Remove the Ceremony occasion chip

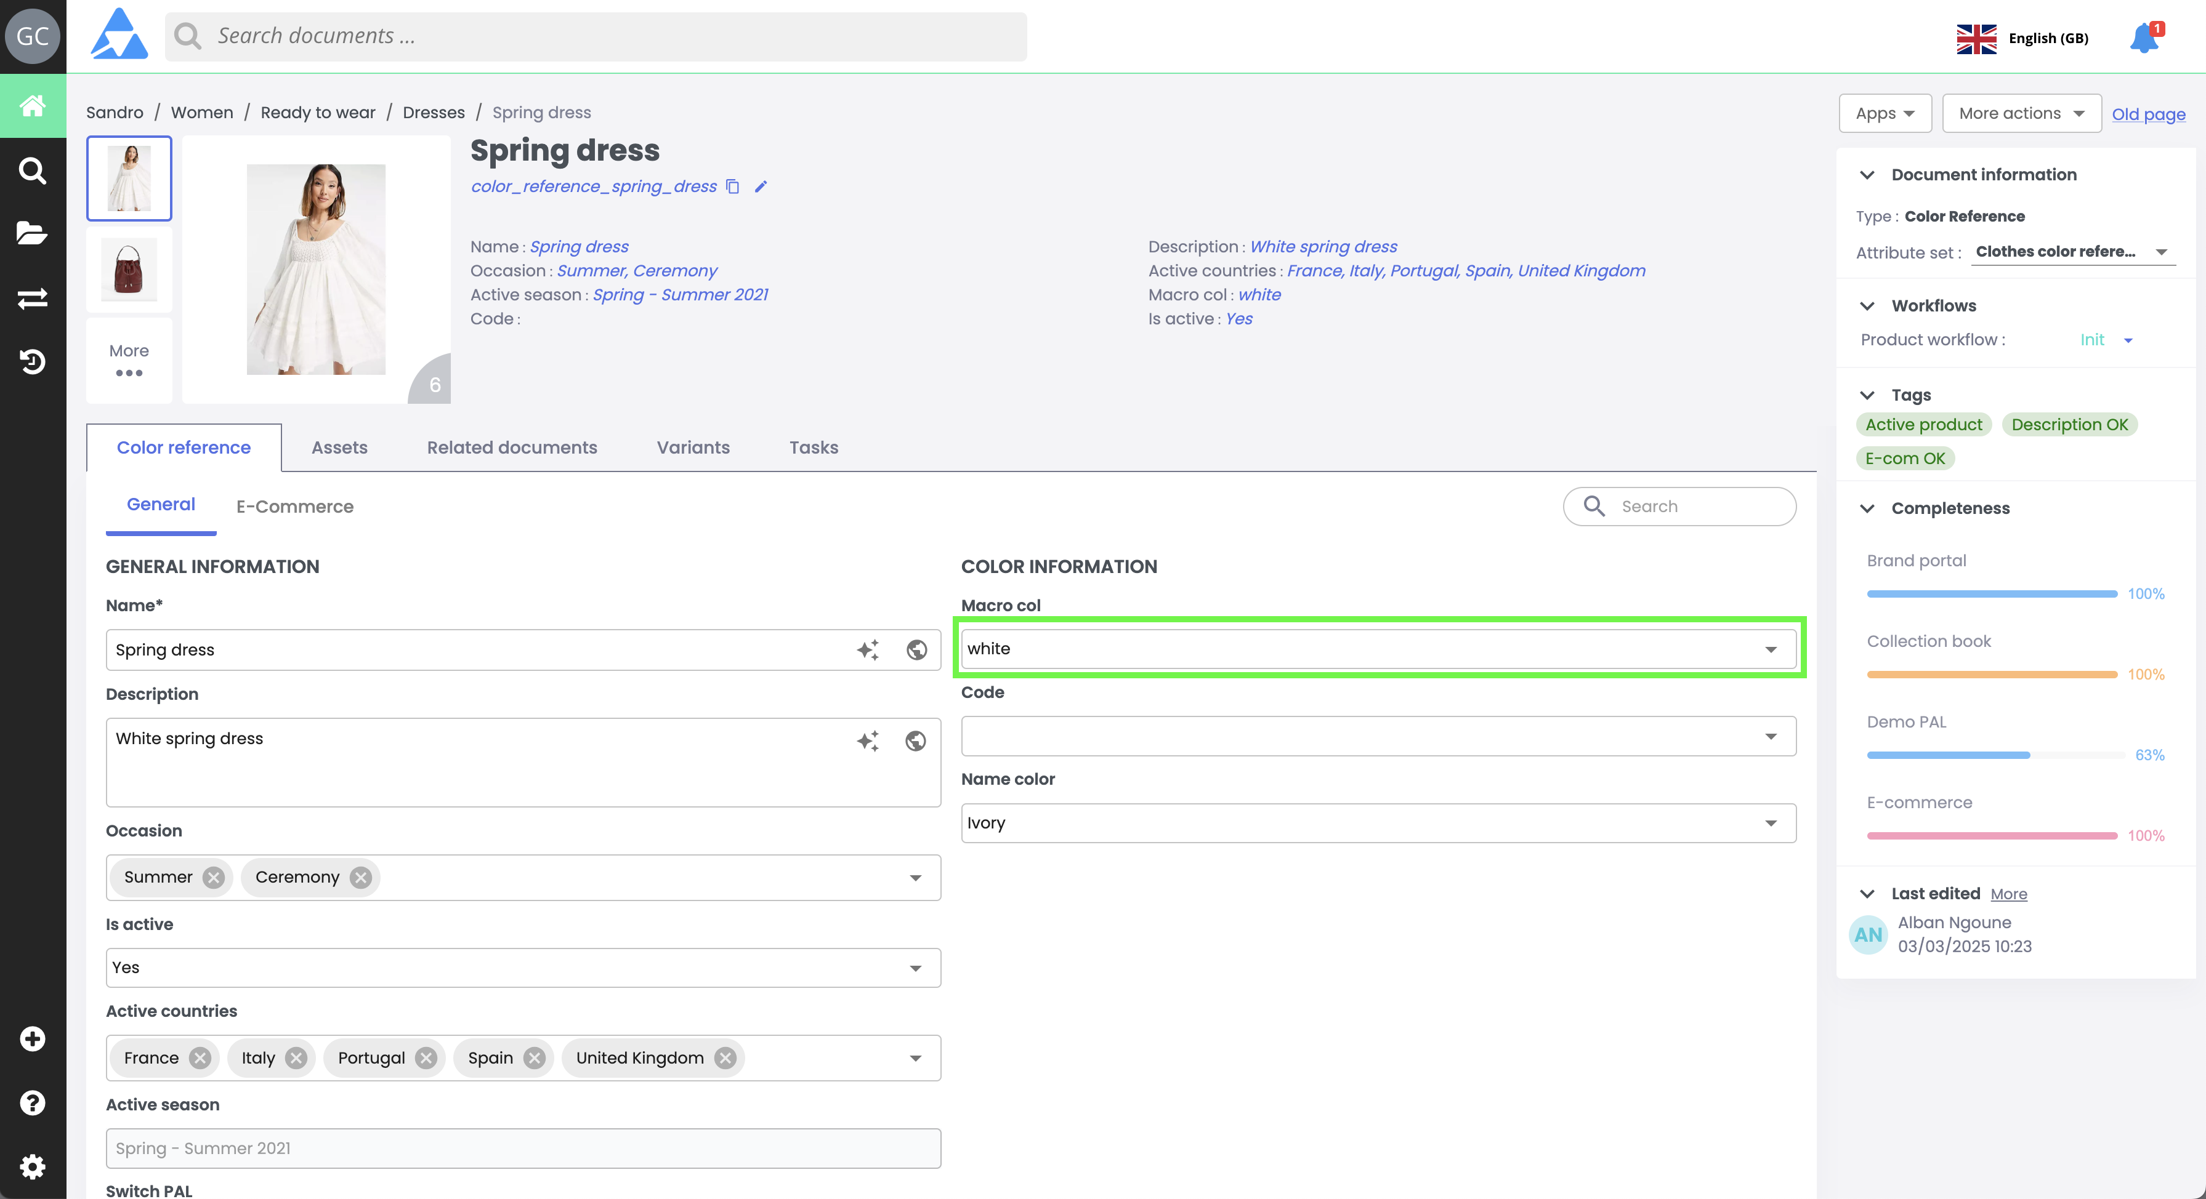coord(362,877)
